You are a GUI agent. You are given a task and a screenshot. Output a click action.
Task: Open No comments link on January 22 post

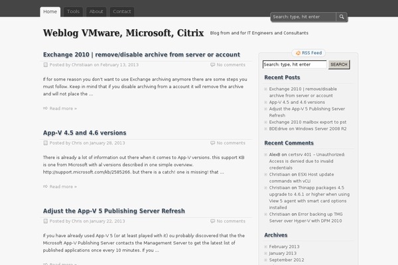tap(231, 221)
